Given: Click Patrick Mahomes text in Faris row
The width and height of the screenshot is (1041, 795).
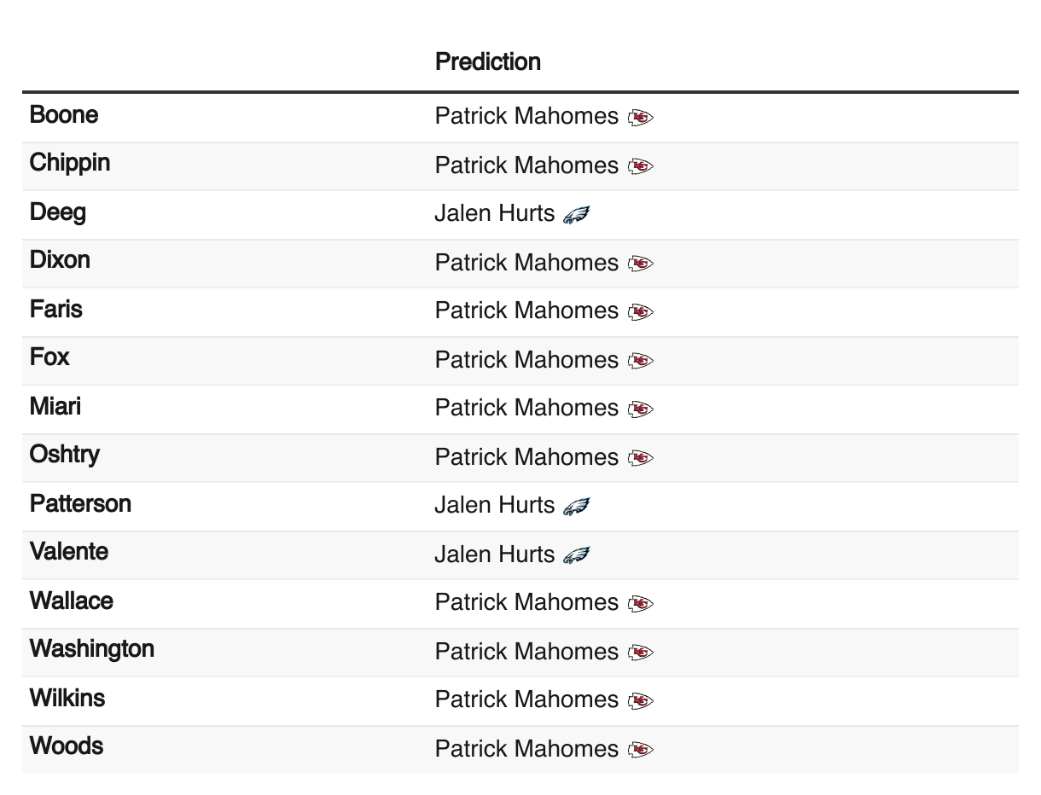Looking at the screenshot, I should pyautogui.click(x=526, y=310).
